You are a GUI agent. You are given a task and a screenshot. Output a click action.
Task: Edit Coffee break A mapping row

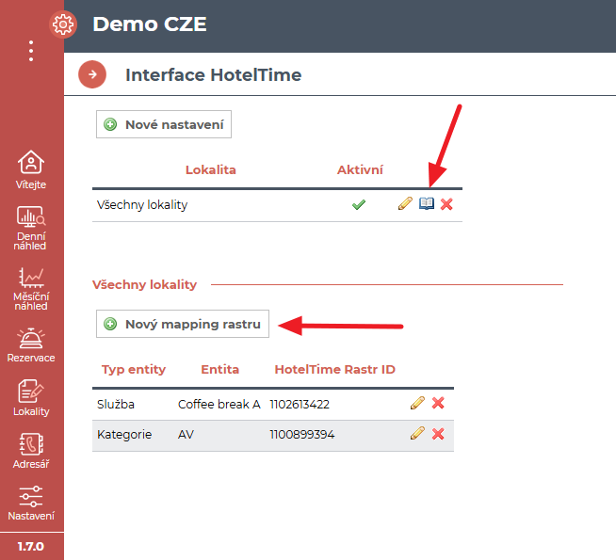point(417,403)
